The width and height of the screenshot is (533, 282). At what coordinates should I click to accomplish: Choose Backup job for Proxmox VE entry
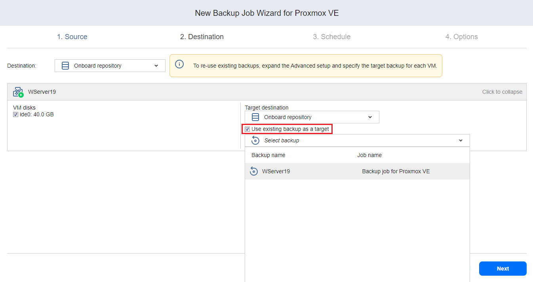click(x=396, y=171)
